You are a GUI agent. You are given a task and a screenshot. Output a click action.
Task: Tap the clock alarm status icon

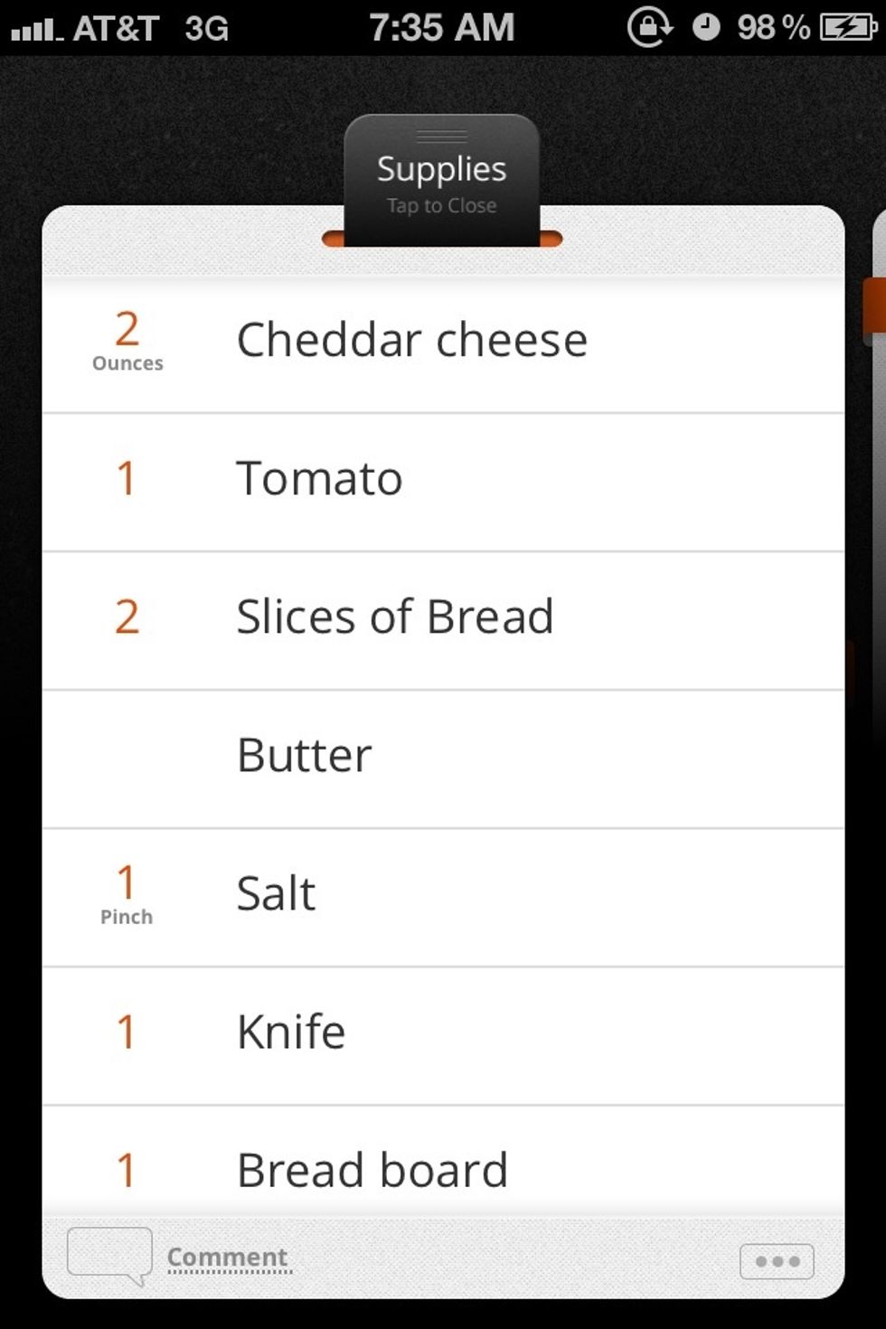coord(706,28)
